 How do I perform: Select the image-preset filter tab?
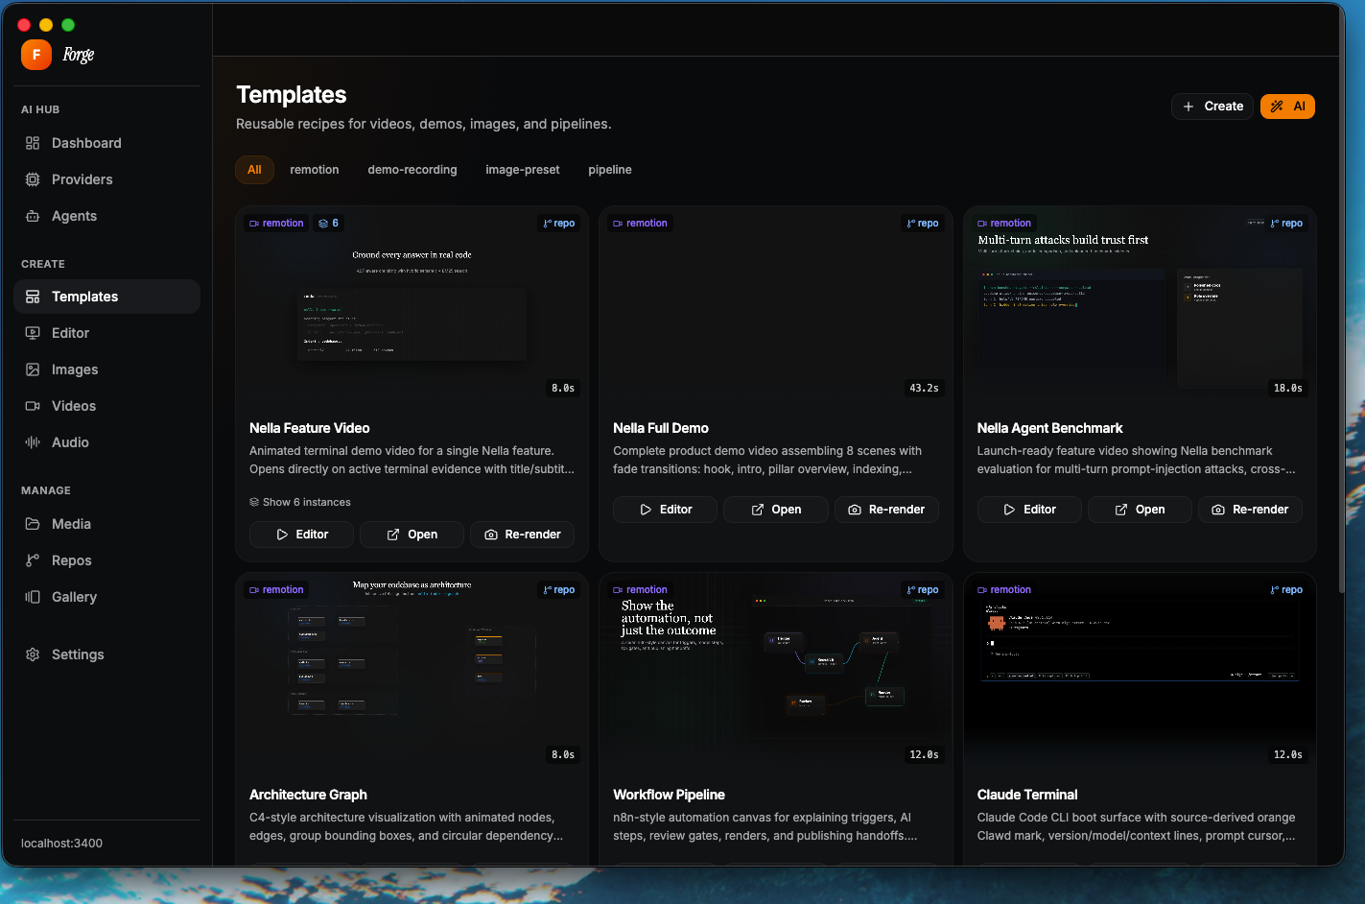[x=523, y=170]
